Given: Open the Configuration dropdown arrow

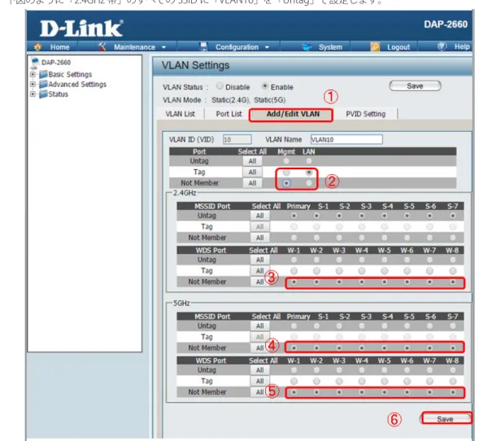Looking at the screenshot, I should [267, 47].
